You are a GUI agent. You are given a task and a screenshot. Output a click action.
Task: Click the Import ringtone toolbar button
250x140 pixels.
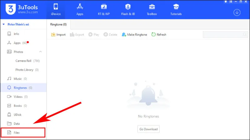pos(58,35)
